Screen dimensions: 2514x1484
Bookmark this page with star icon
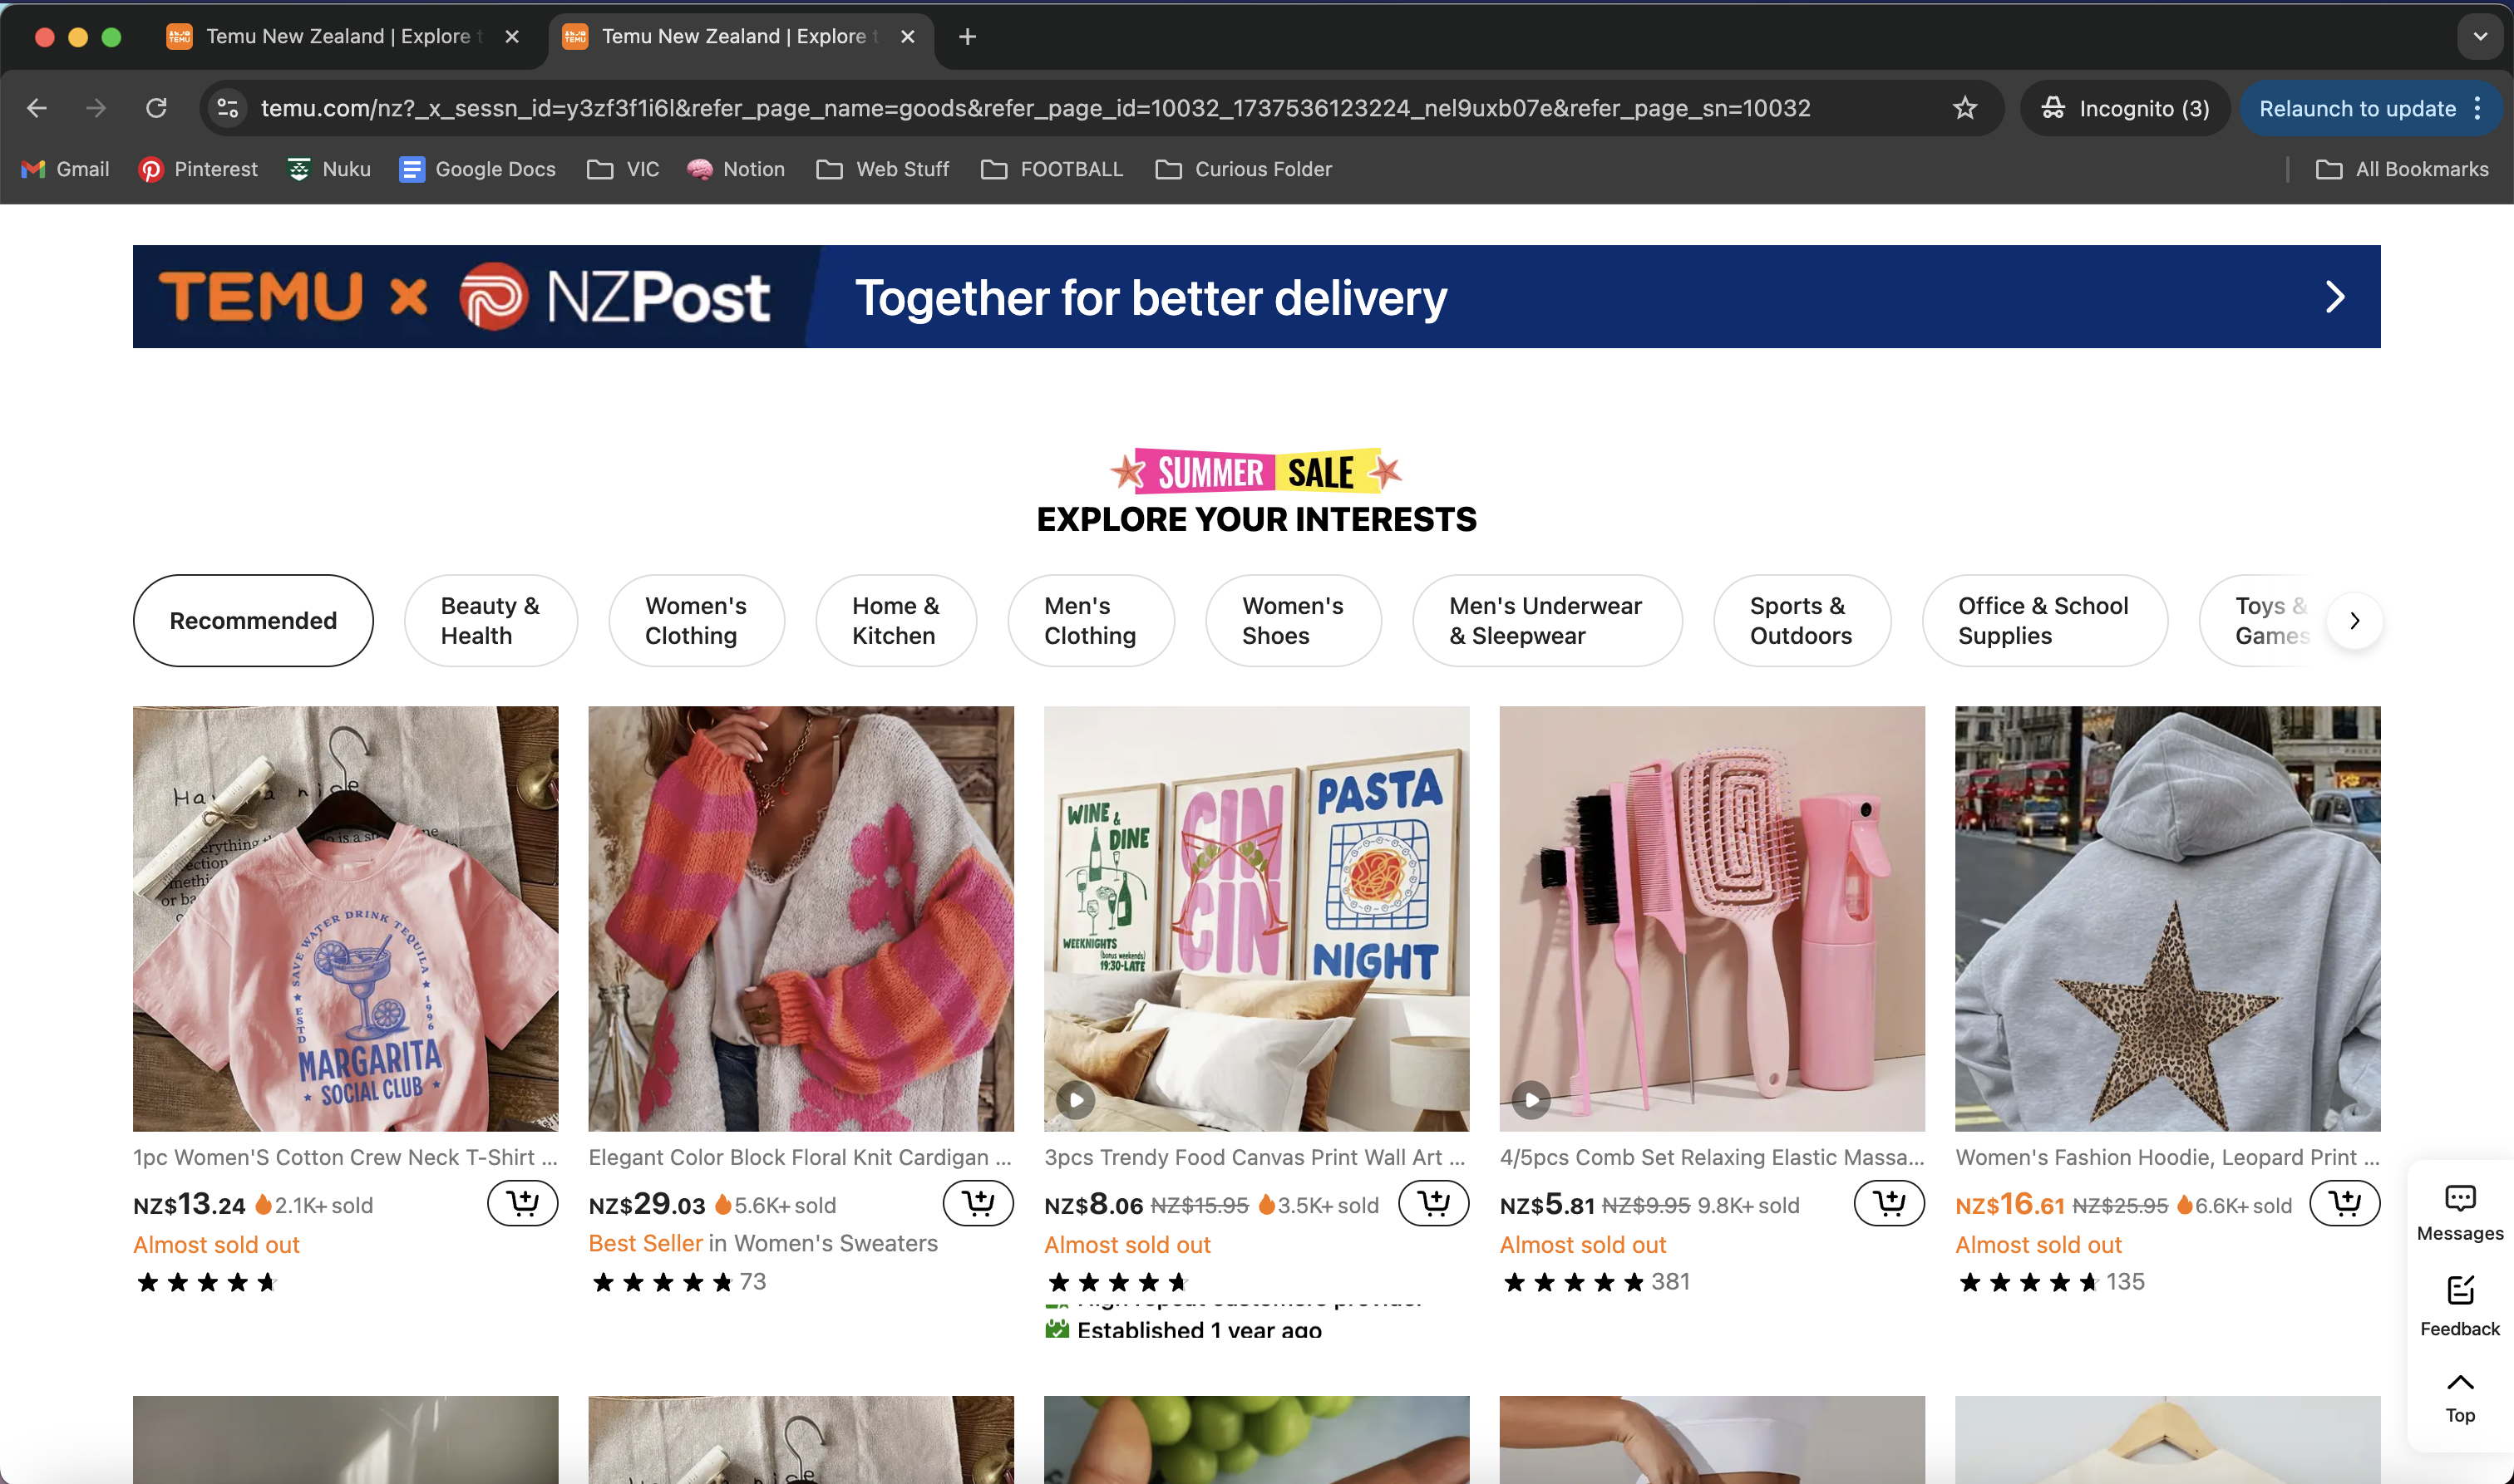[1964, 108]
